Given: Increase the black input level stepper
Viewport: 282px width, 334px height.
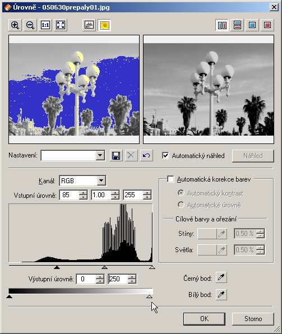Looking at the screenshot, I should (83, 193).
